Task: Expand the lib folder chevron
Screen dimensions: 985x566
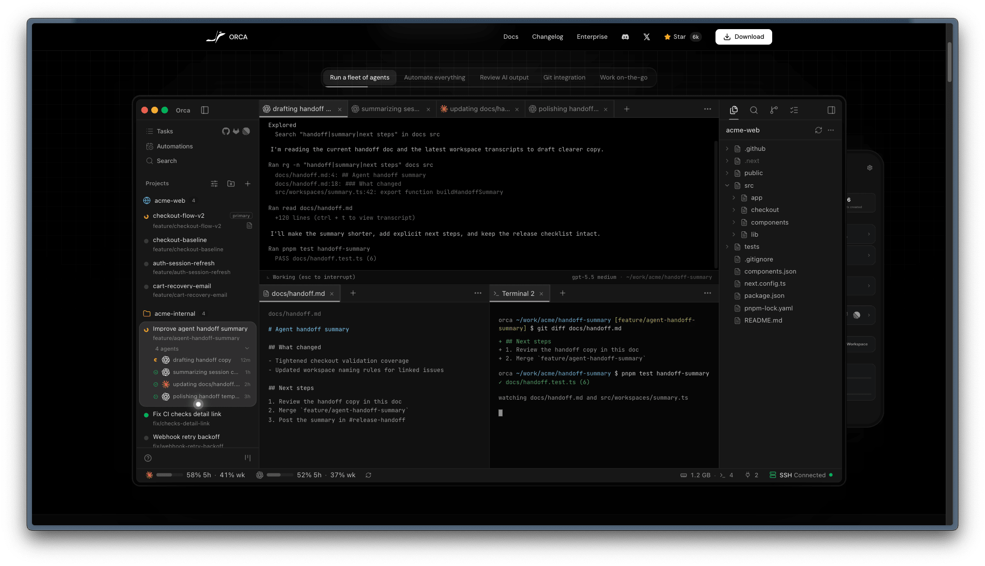Action: tap(734, 235)
